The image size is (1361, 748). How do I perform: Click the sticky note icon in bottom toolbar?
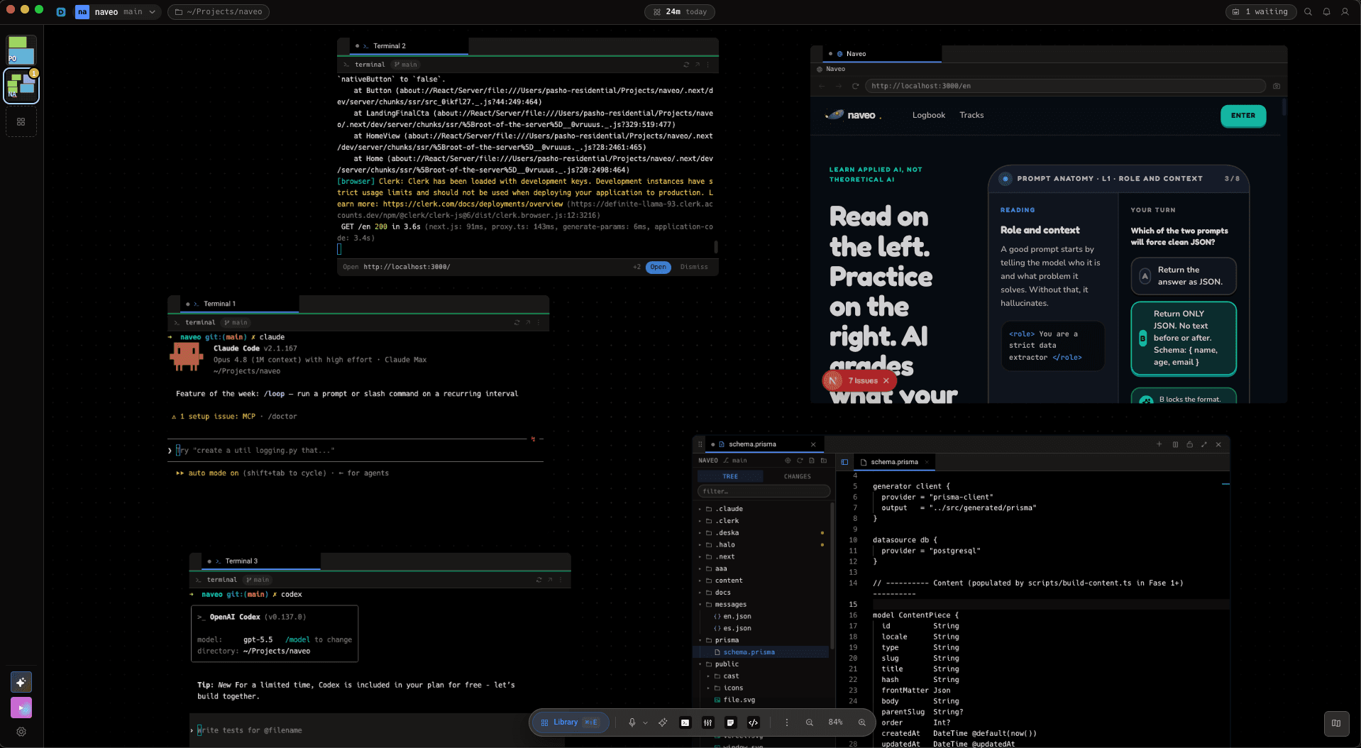[730, 722]
